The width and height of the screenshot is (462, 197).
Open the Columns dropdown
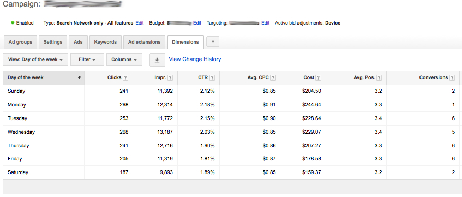[124, 59]
